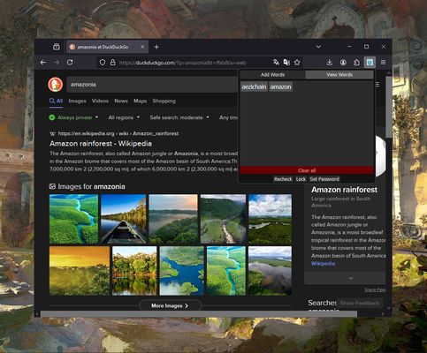Open the Always private dropdown
Screen dimensions: 427x353
click(73, 117)
